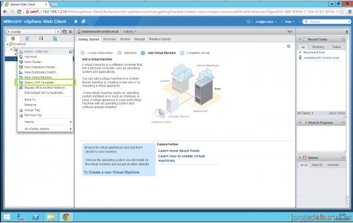Show New alarms tab

[317, 165]
